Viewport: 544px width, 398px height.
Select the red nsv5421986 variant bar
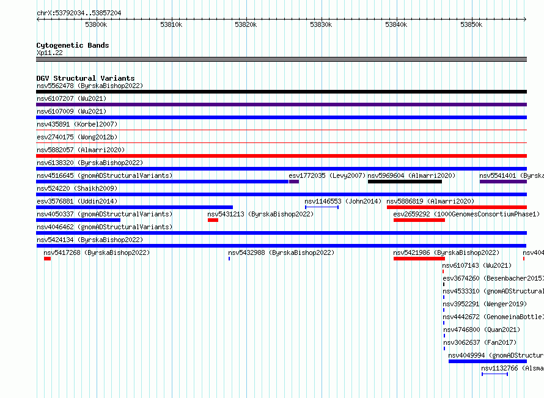tap(419, 259)
